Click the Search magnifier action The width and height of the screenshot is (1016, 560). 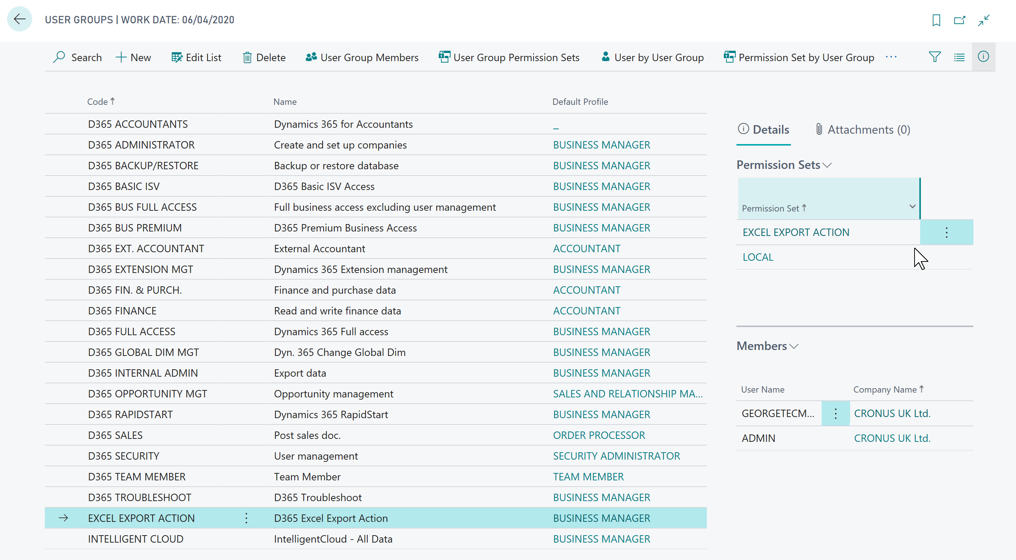point(77,57)
